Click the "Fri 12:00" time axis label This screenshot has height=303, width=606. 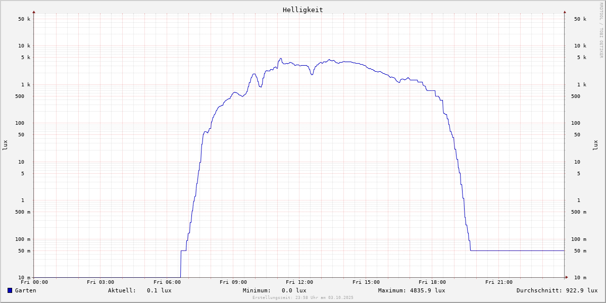point(299,282)
